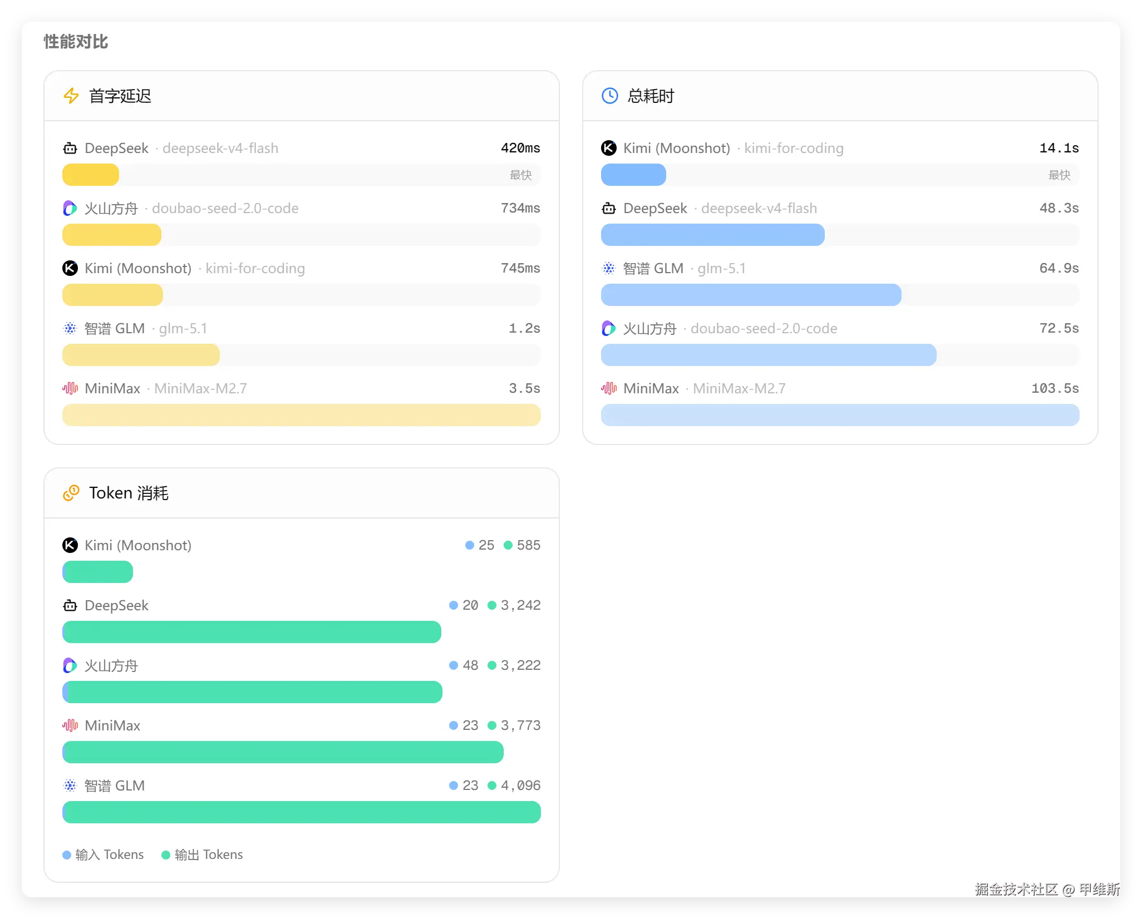Image resolution: width=1142 pixels, height=919 pixels.
Task: Click 智谱 GLM green token bar
Action: pyautogui.click(x=302, y=812)
